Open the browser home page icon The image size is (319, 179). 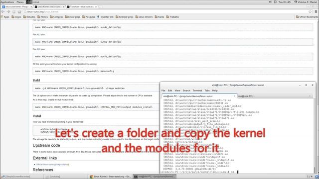pyautogui.click(x=19, y=12)
